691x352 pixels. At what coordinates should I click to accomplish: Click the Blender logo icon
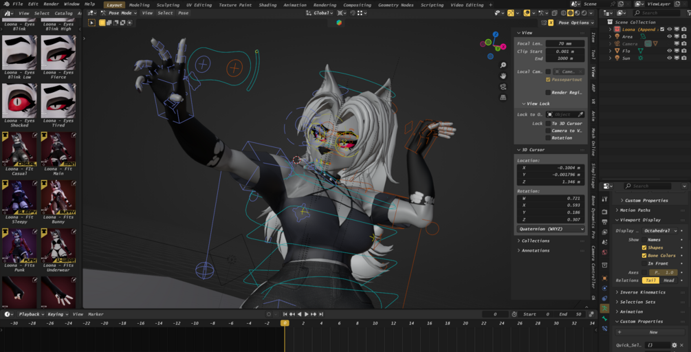click(x=6, y=4)
